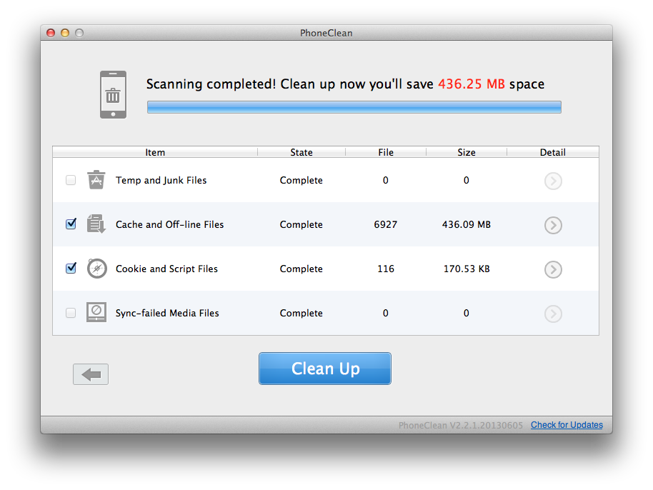653x490 pixels.
Task: Show details arrow for Temp and Junk Files
Action: tap(552, 181)
